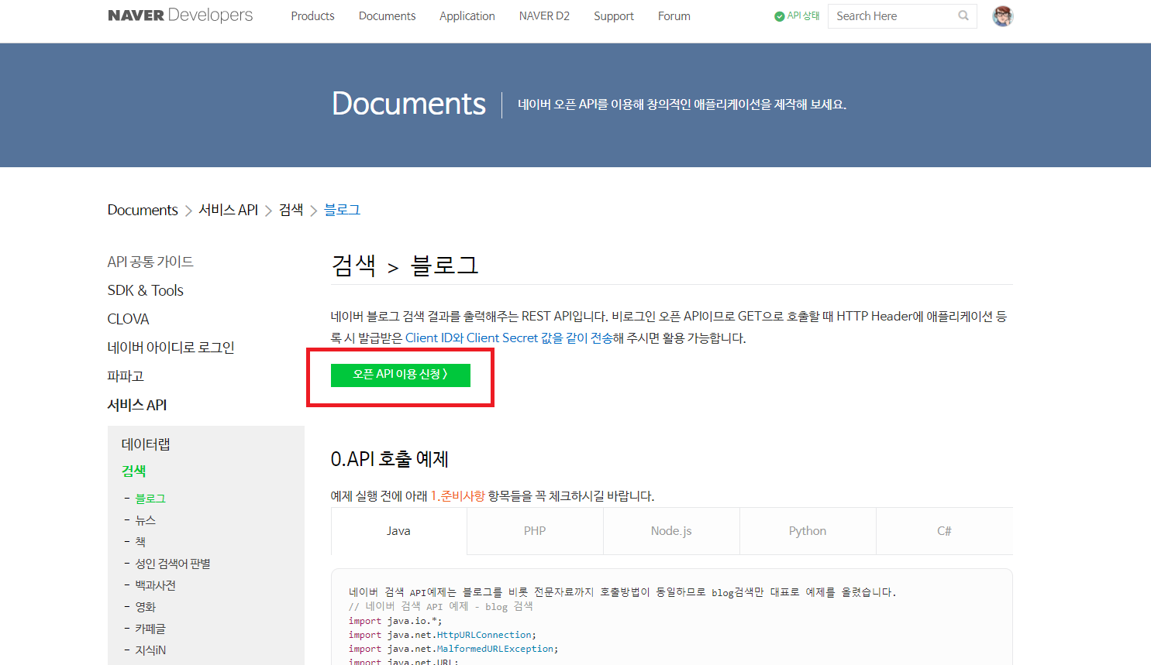Select 카페글 in the sidebar list
Screen dimensions: 1151x665
point(150,629)
